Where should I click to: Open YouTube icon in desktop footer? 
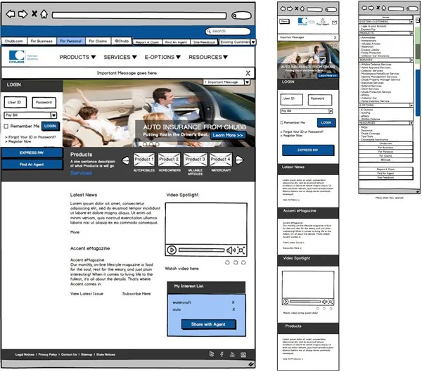[x=232, y=354]
